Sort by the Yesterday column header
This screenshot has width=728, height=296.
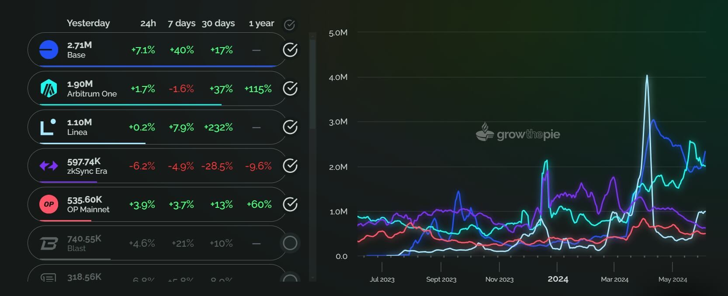coord(88,23)
